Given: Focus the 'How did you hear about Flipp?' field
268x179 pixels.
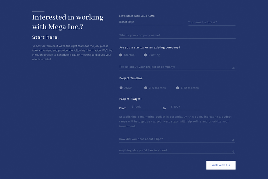Looking at the screenshot, I should click(x=175, y=139).
